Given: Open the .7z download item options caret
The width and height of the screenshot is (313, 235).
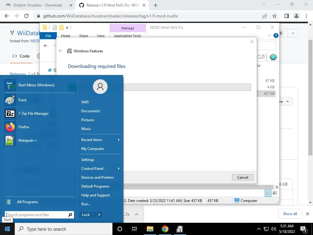Looking at the screenshot, I should pyautogui.click(x=137, y=214).
